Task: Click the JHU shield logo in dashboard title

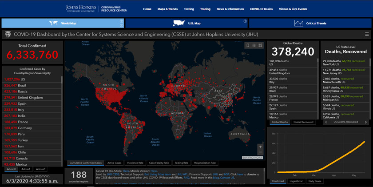Action: (x=8, y=35)
